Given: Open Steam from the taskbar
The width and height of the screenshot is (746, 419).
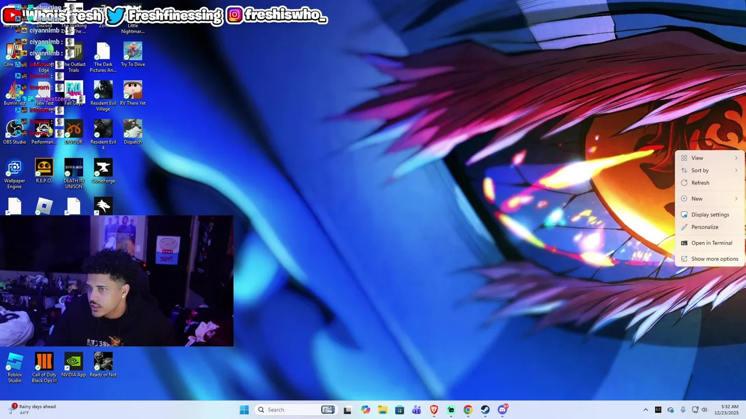Looking at the screenshot, I should click(x=485, y=410).
